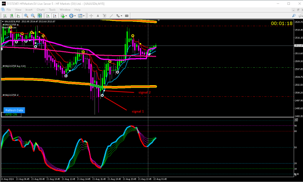Toggle chart shift from right border
This screenshot has width=303, height=182.
[55, 16]
